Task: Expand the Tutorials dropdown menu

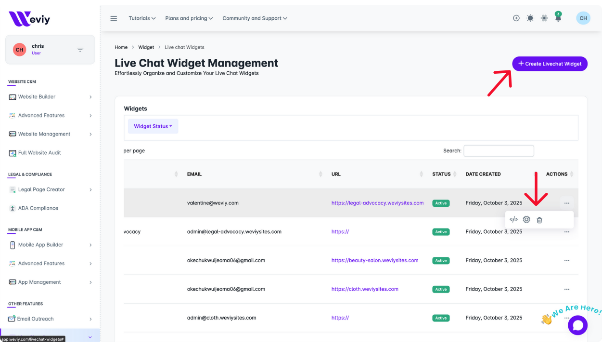Action: (x=142, y=18)
